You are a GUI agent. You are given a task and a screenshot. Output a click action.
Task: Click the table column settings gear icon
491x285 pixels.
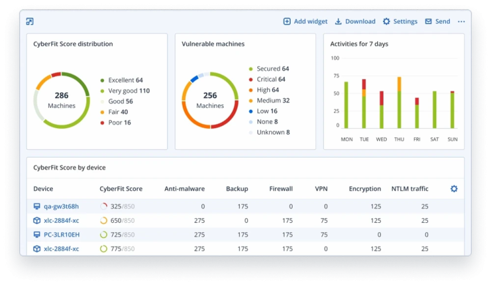click(454, 188)
